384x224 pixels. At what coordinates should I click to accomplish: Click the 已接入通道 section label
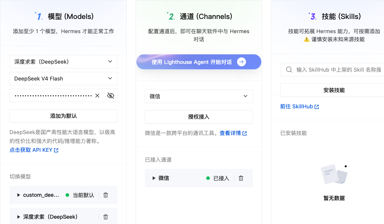[x=158, y=160]
